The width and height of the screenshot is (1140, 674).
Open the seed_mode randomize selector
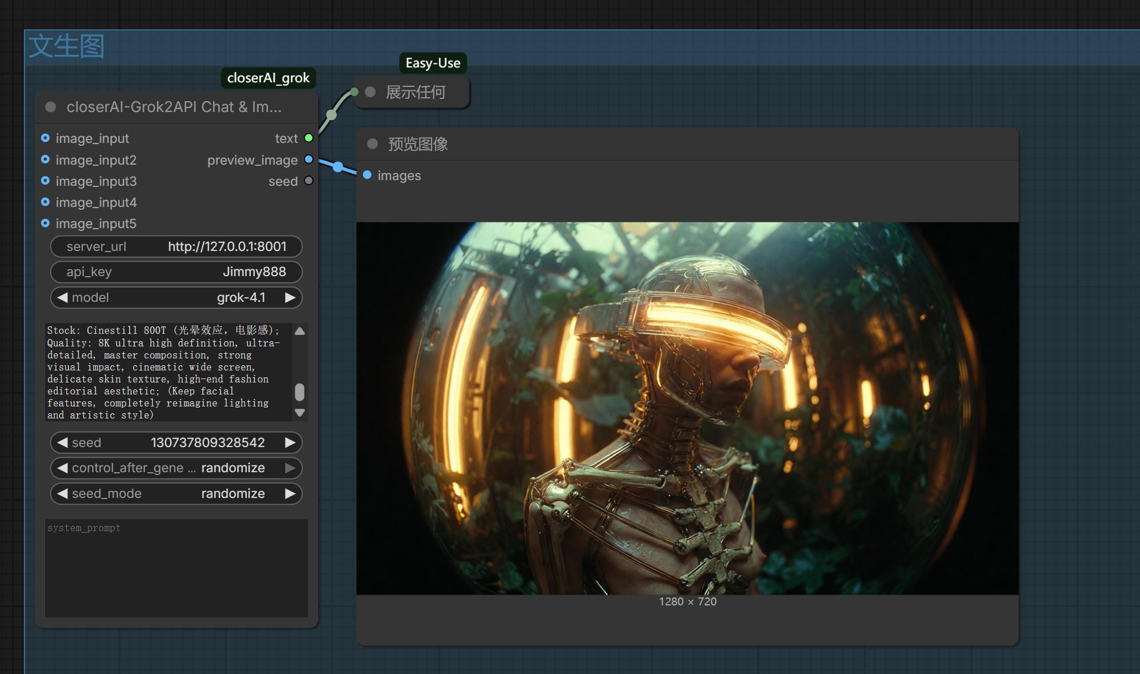pos(176,493)
